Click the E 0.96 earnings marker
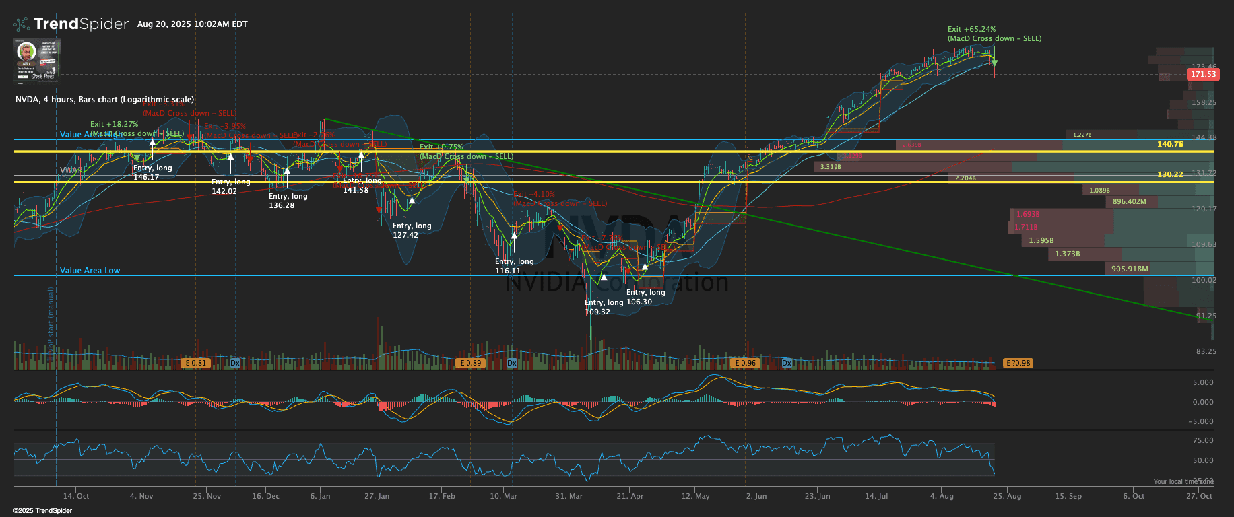This screenshot has width=1234, height=517. pyautogui.click(x=745, y=363)
